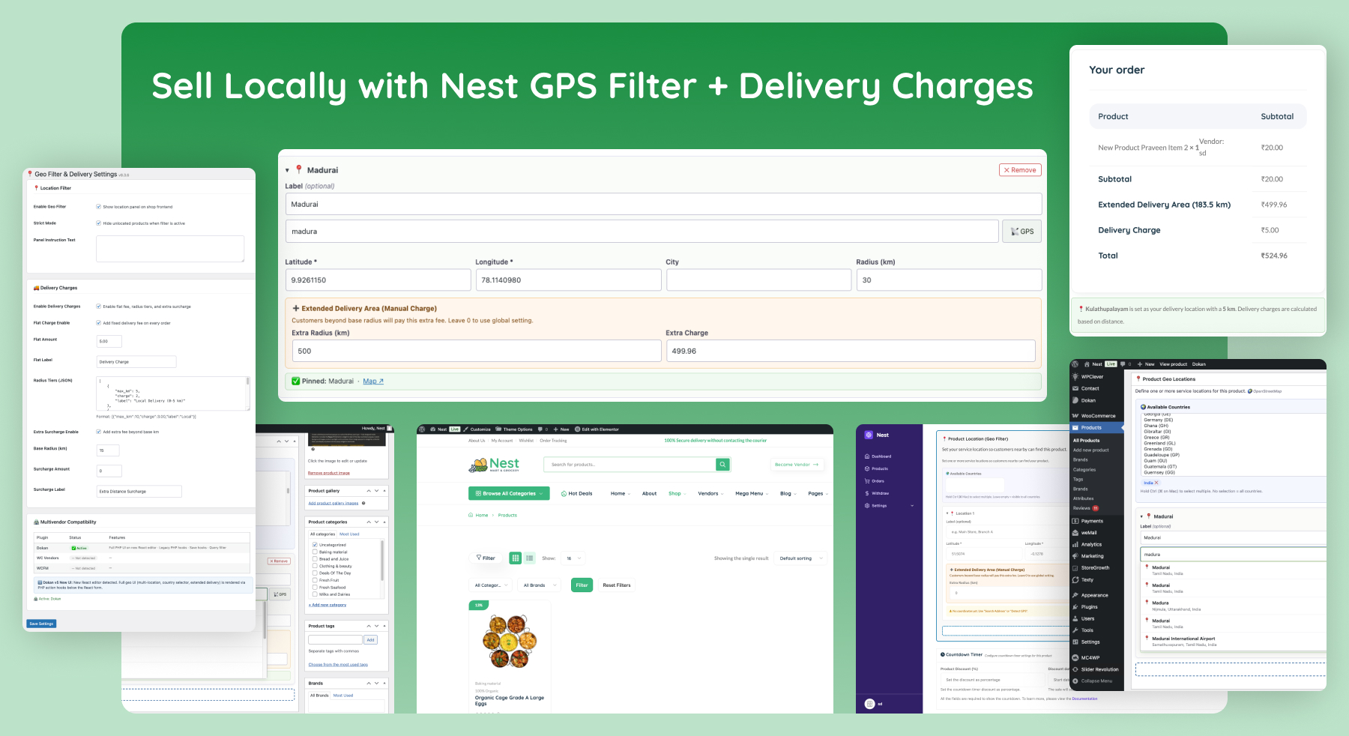
Task: Open Orders in purple Nest vendor sidebar
Action: [875, 481]
